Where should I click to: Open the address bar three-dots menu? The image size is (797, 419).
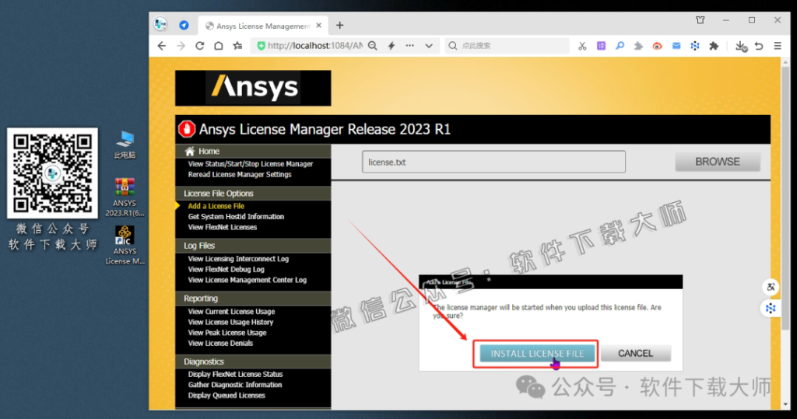409,46
